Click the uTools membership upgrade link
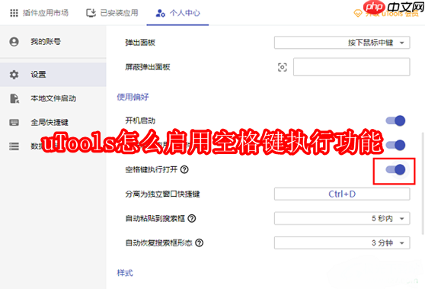Viewport: 425px width, 289px height. click(386, 13)
